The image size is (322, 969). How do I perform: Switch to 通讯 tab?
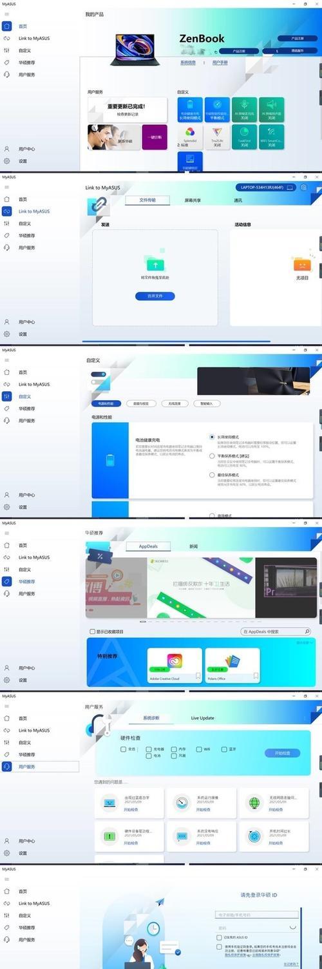click(x=238, y=200)
